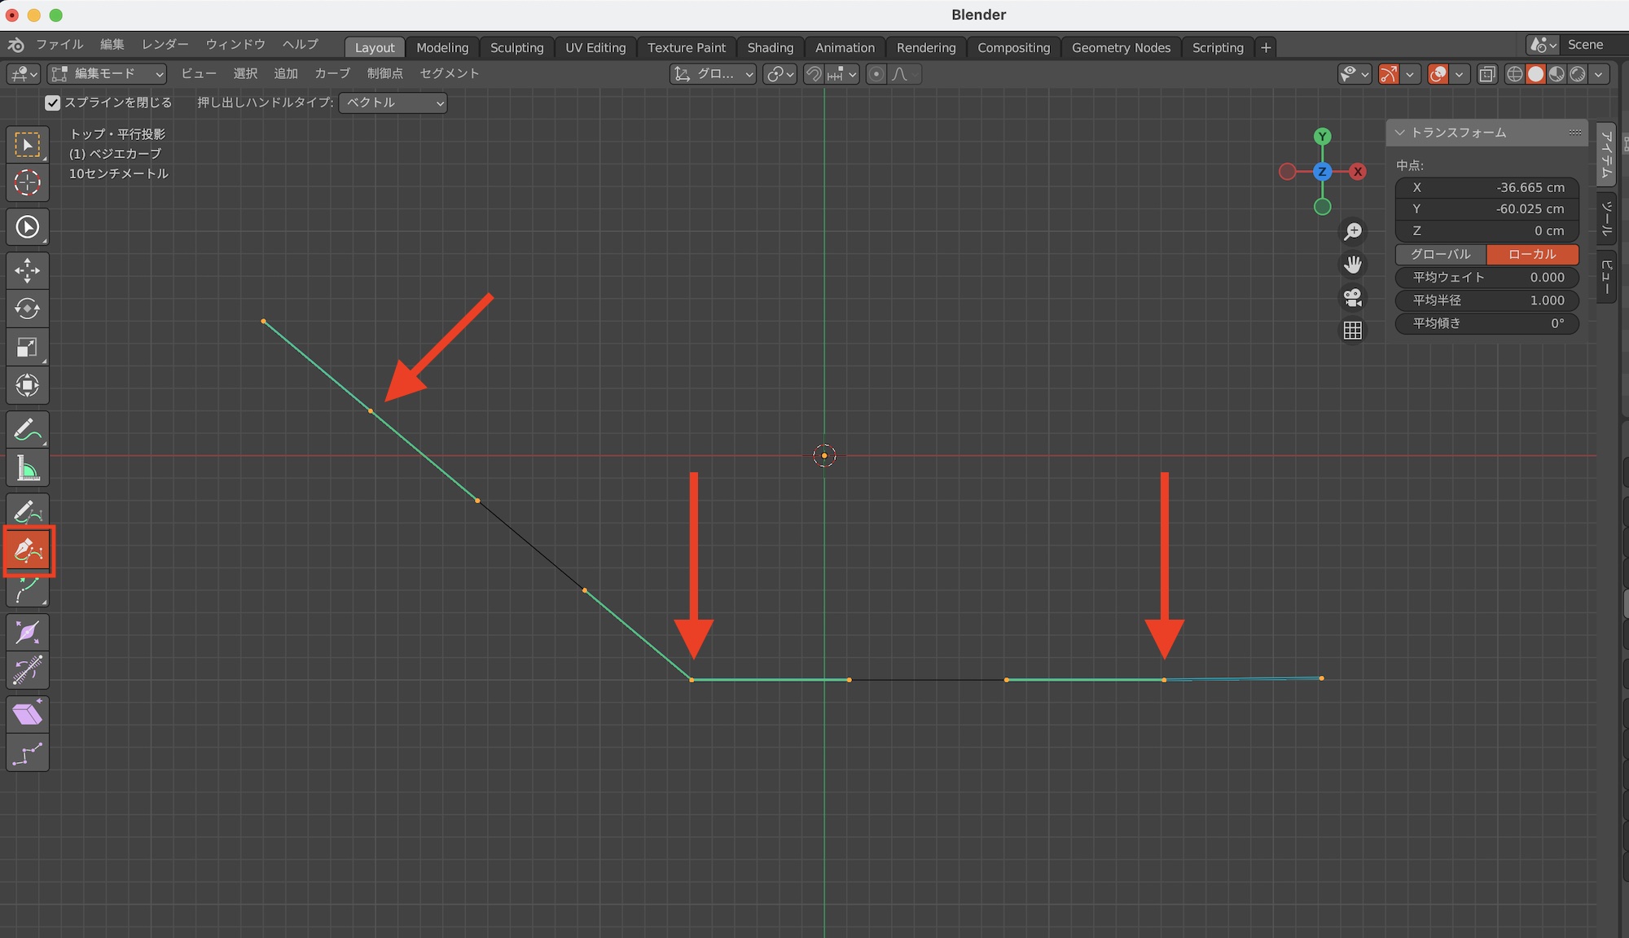
Task: Click the ローカル button
Action: pyautogui.click(x=1531, y=254)
